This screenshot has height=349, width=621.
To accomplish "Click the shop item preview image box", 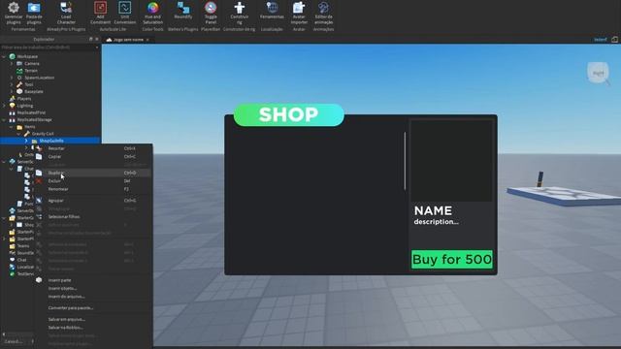I will [x=451, y=161].
